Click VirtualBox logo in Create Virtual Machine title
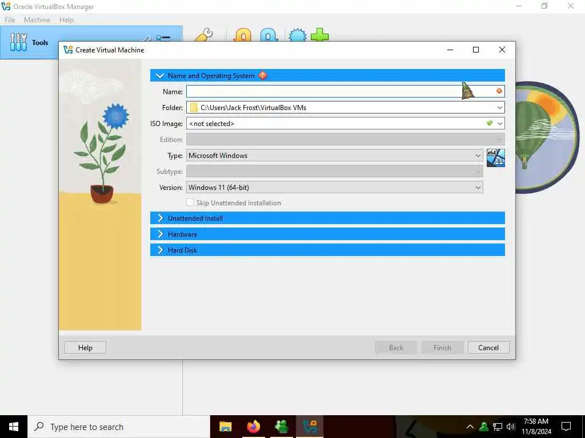Screen dimensions: 585x438 click(x=68, y=50)
